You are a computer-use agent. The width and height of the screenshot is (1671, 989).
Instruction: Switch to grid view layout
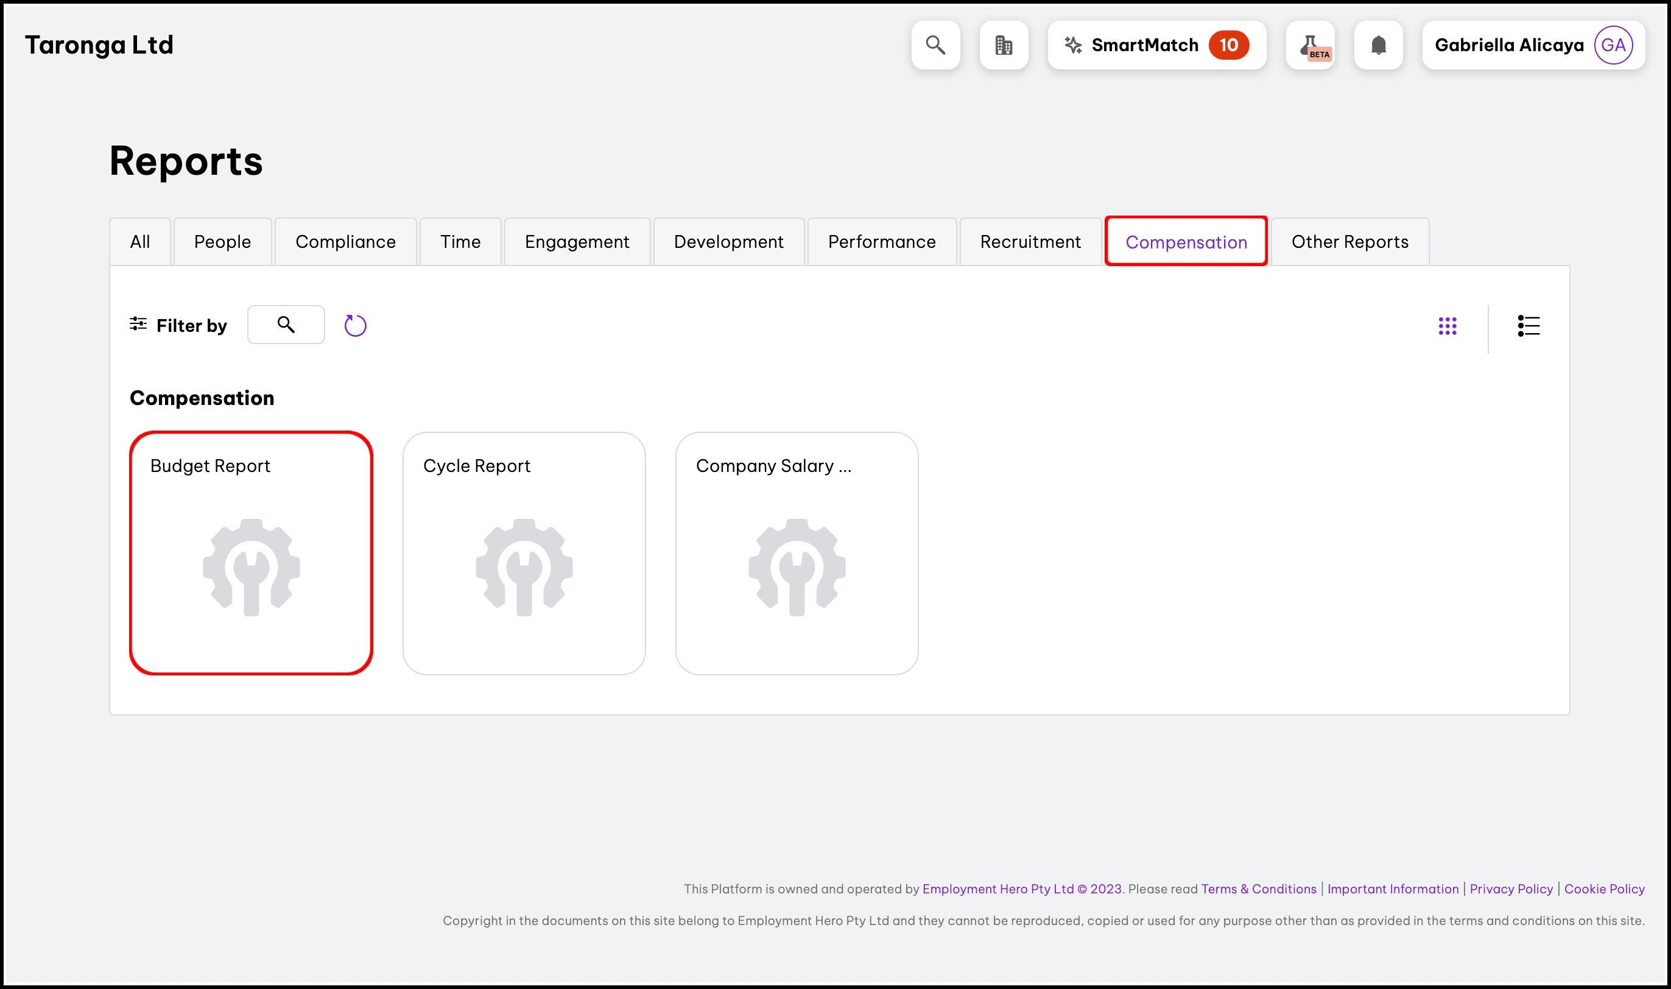[x=1447, y=326]
